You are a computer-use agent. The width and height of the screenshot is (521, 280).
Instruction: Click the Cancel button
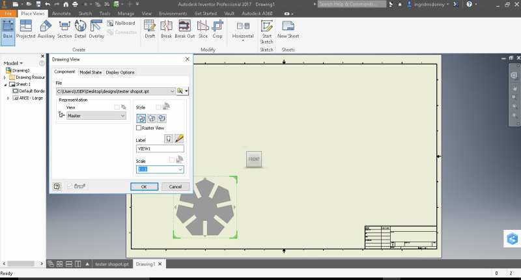coord(175,187)
